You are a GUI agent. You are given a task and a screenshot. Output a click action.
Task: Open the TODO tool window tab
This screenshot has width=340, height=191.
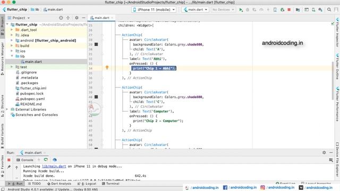pos(34,184)
